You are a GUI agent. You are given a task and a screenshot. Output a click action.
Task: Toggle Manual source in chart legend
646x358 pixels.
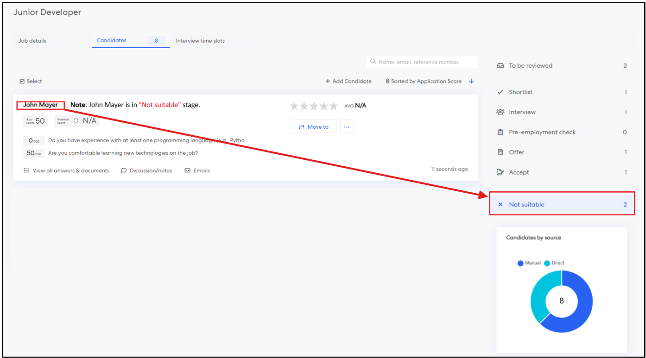(520, 263)
